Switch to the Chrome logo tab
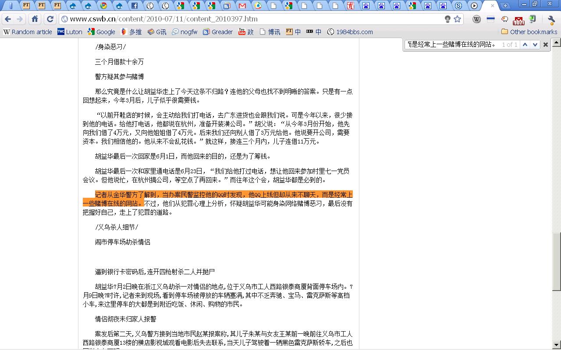Screen dimensions: 561x350 click(x=103, y=6)
